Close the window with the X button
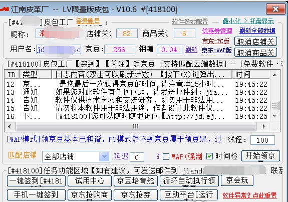 click(x=275, y=9)
